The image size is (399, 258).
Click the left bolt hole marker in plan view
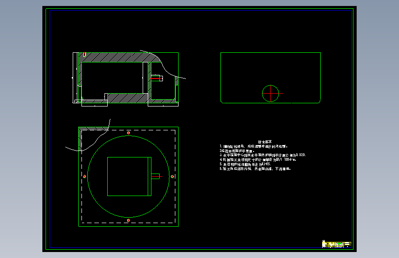pos(85,176)
